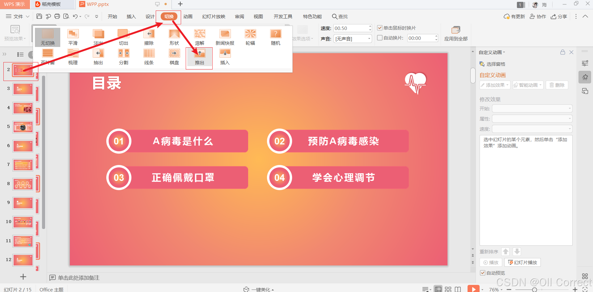Choose the 新闻快报 transition
Screen dimensions: 593x292
point(225,37)
